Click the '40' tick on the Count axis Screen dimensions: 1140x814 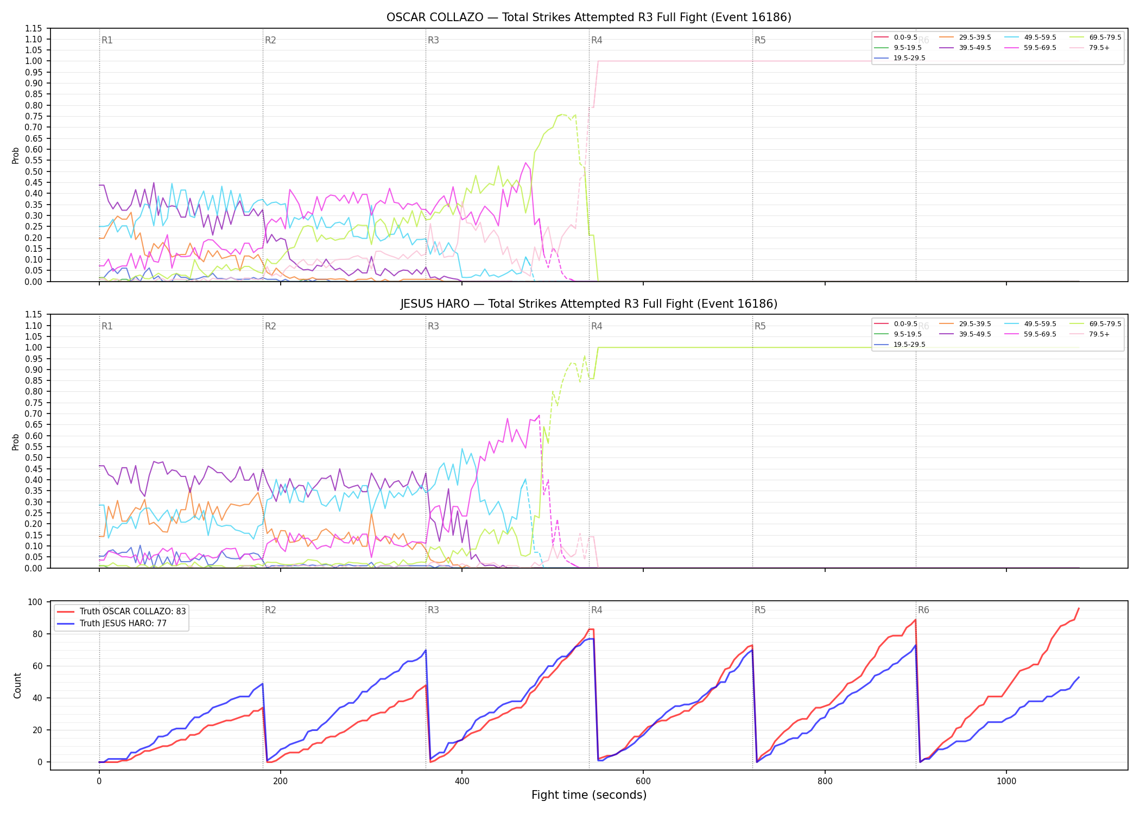37,698
